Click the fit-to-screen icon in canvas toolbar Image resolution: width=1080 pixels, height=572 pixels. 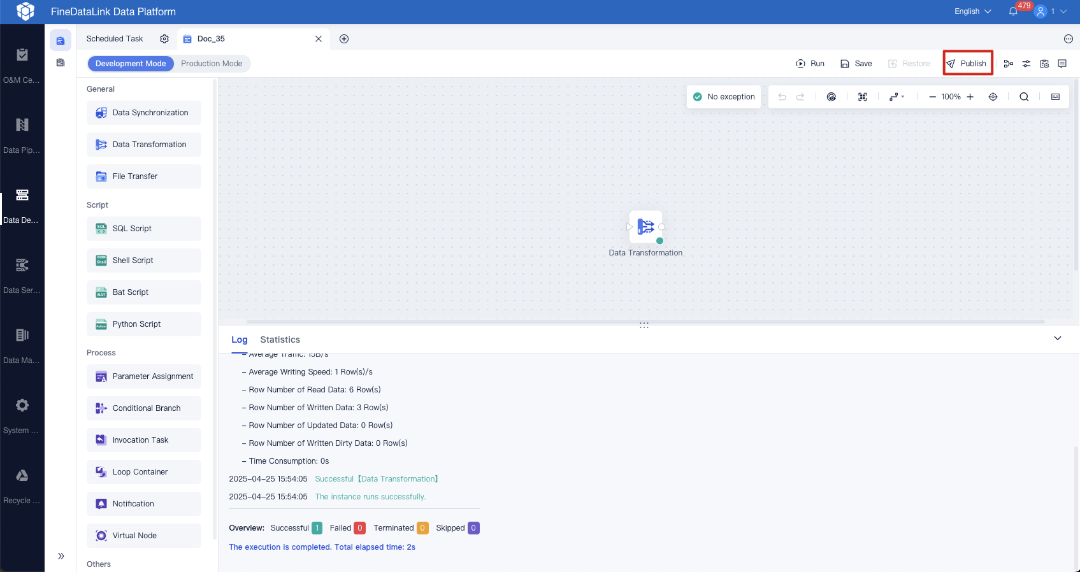click(x=863, y=97)
